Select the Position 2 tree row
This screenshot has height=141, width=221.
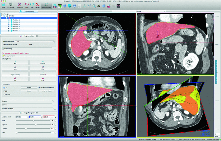point(29,28)
